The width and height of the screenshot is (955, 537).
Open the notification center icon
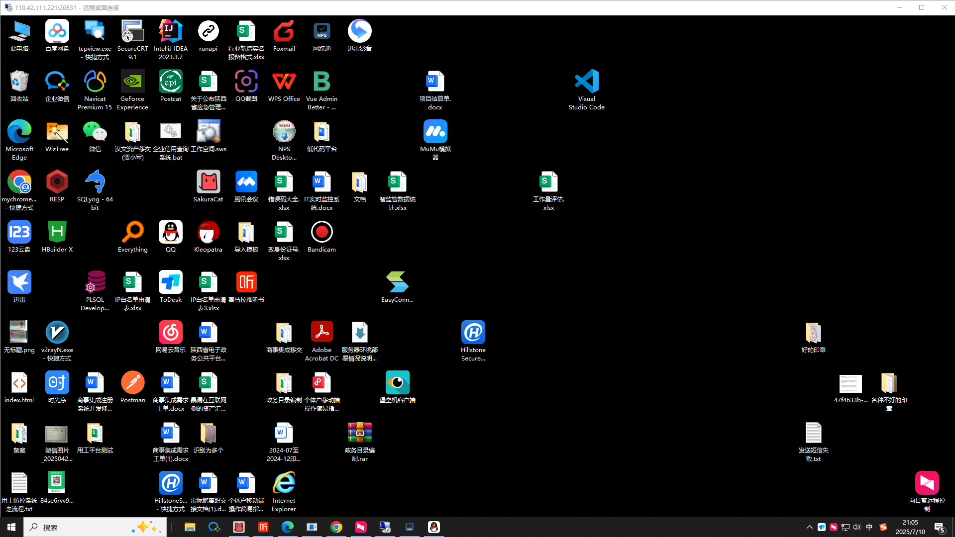[940, 527]
